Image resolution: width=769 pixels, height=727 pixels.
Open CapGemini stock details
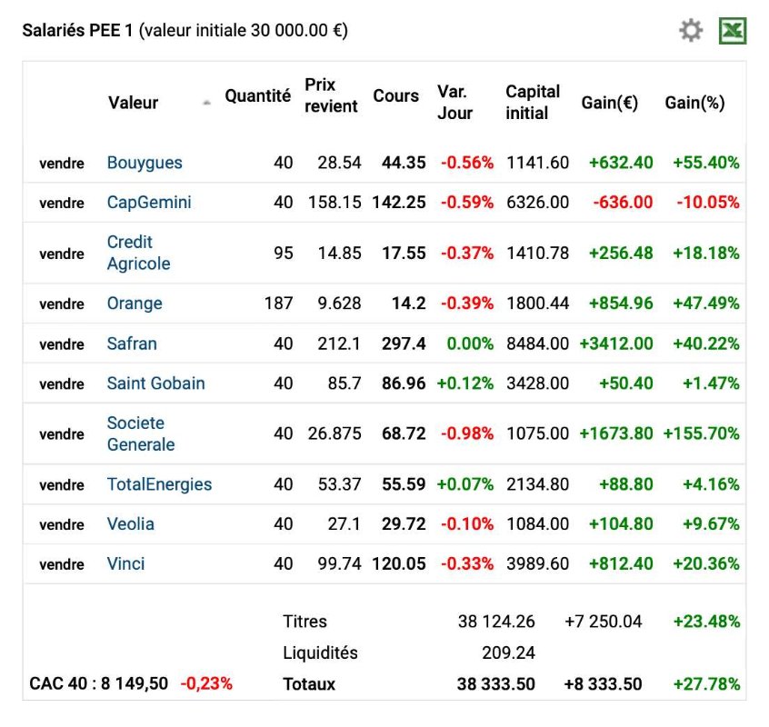(x=149, y=203)
